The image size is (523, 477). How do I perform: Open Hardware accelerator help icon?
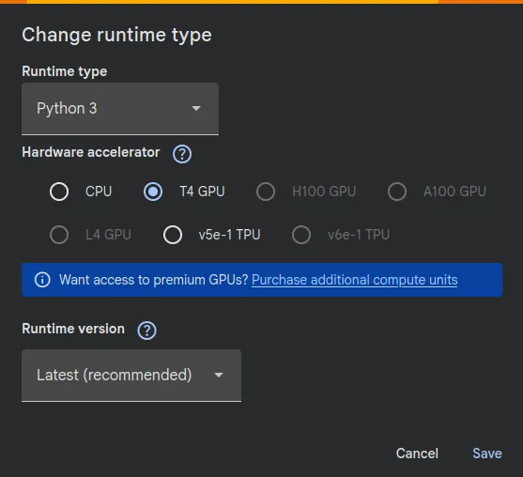(182, 154)
